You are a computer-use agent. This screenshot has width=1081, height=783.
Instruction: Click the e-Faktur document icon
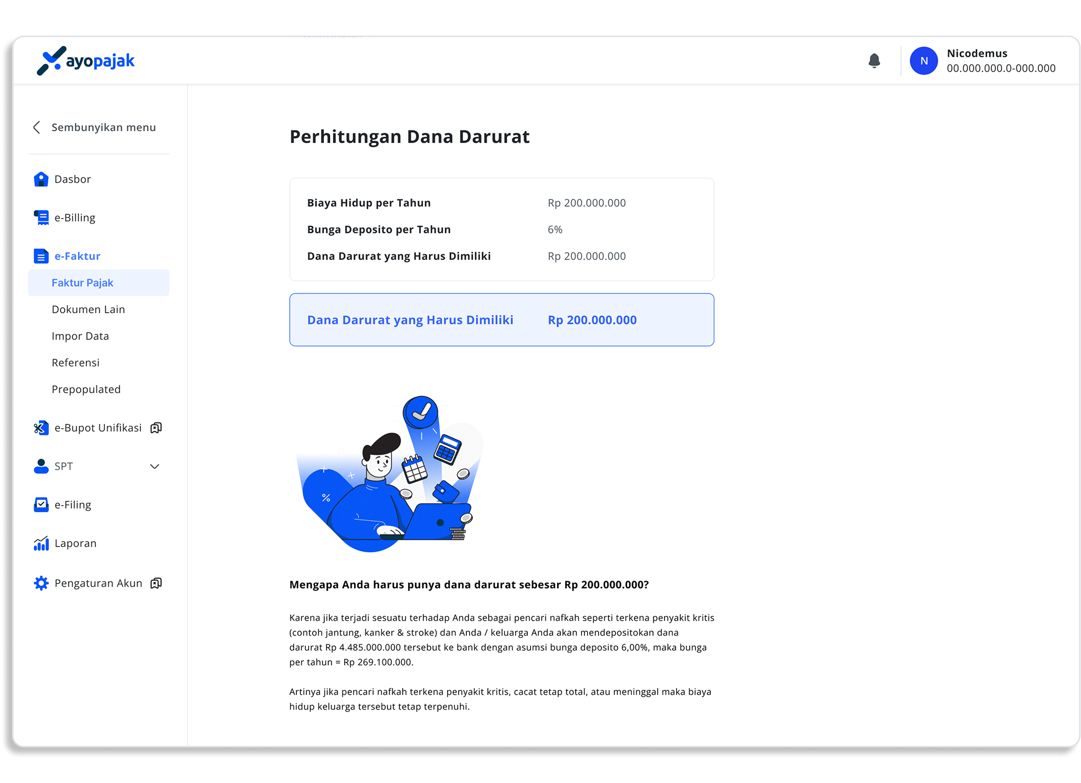click(x=41, y=256)
